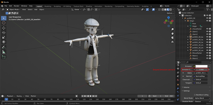Open Global transform orientation dropdown
The image size is (213, 105).
pyautogui.click(x=77, y=10)
